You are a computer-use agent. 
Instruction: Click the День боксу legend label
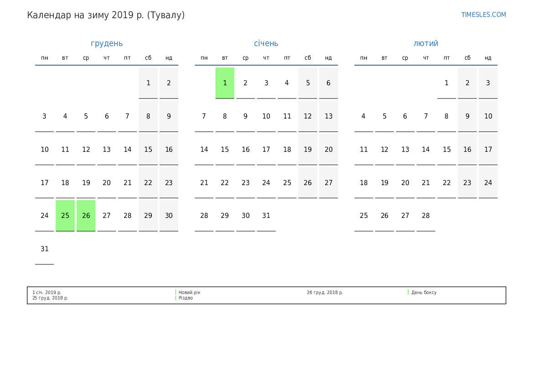click(424, 292)
